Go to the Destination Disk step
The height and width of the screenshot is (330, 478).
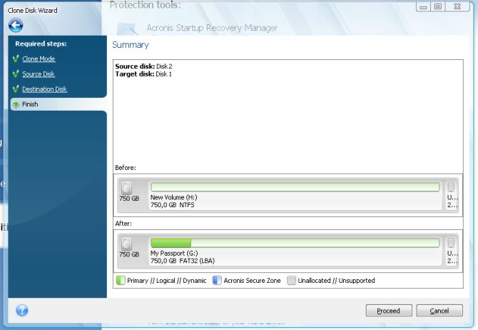tap(44, 89)
